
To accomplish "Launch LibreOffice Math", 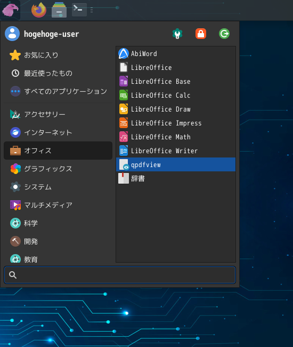I will (176, 137).
